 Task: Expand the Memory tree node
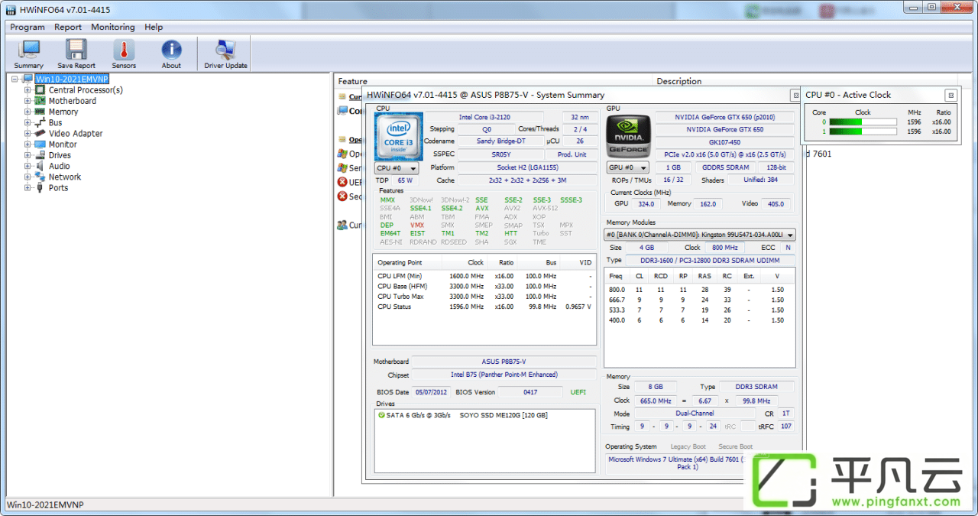click(x=28, y=112)
